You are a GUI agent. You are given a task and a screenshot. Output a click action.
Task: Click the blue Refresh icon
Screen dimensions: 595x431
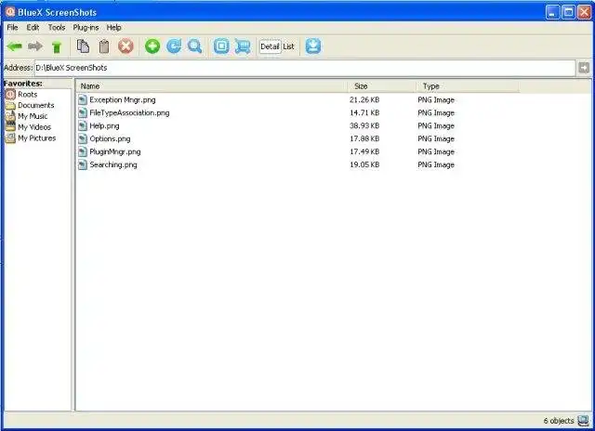pos(174,46)
